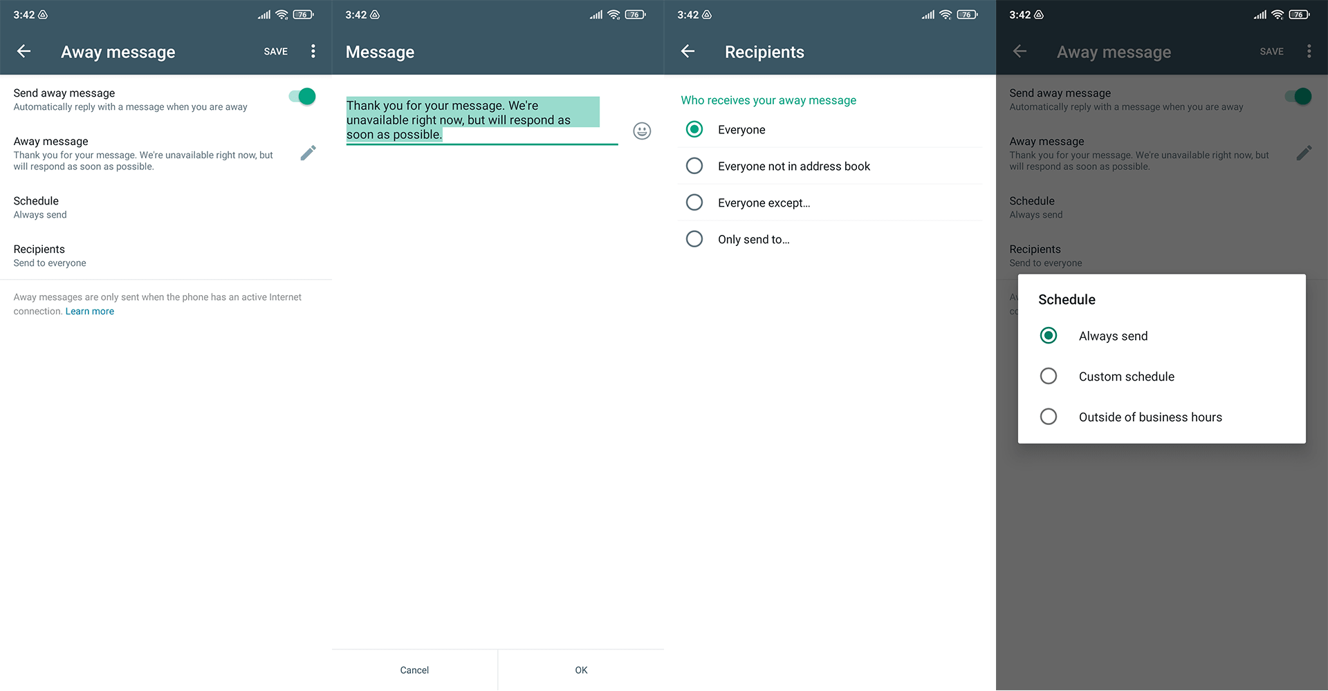Choose Everyone except… option
The image size is (1328, 691).
[x=830, y=202]
